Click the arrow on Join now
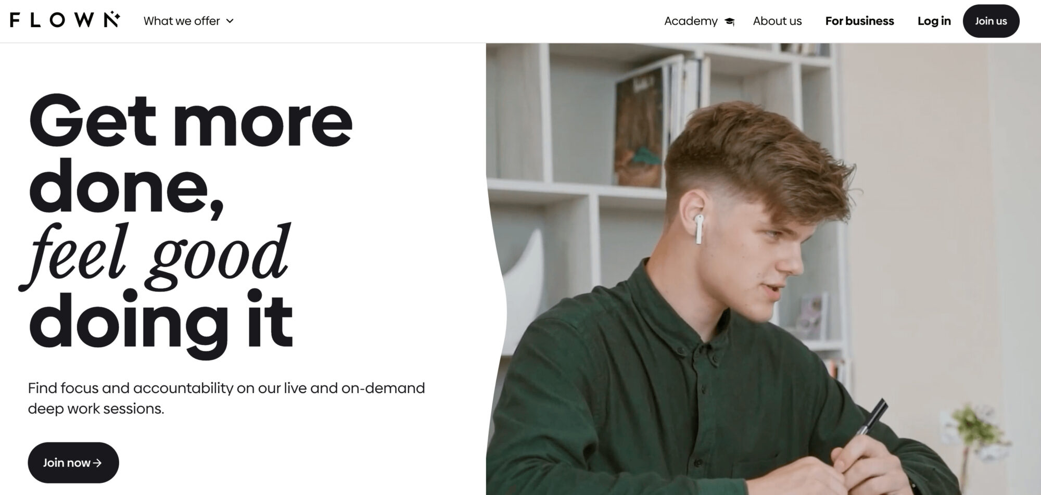The image size is (1041, 495). point(97,463)
